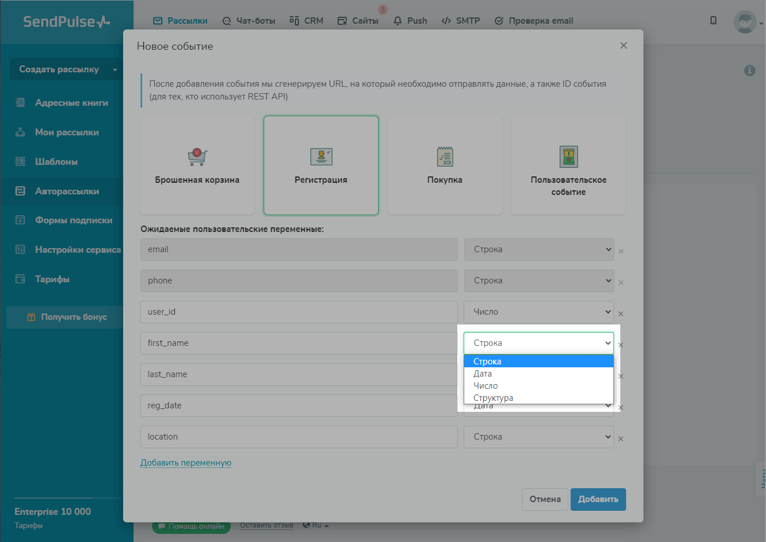Pick the Пользовательское событие icon card
The height and width of the screenshot is (542, 766).
568,157
